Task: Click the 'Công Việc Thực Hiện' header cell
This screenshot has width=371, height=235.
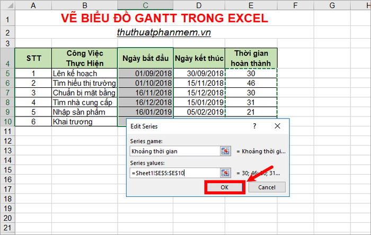Action: tap(84, 58)
